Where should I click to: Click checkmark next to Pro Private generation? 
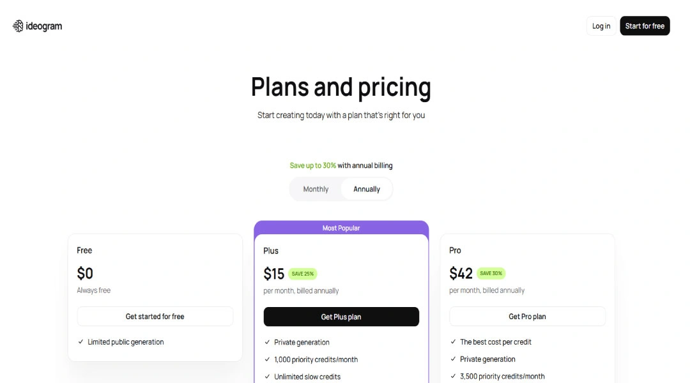pos(453,359)
